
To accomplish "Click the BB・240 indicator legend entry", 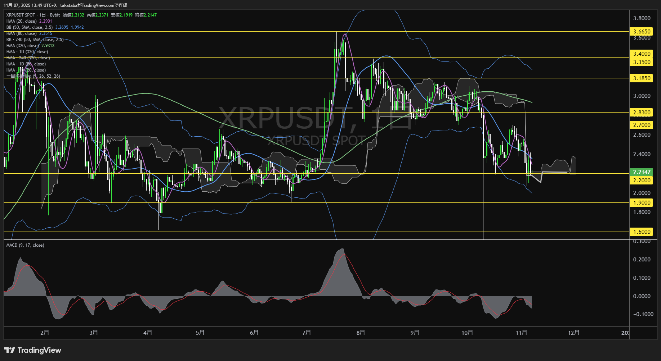I will [34, 39].
